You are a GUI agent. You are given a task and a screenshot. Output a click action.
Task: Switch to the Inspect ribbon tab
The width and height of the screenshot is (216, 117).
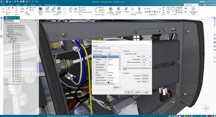tap(18, 5)
